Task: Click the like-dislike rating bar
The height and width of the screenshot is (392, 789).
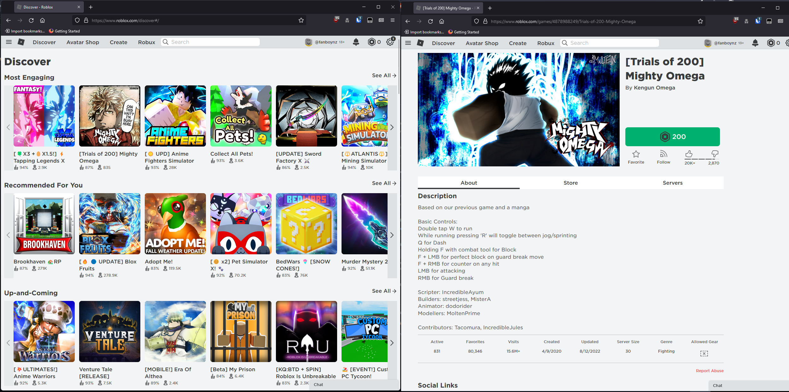Action: click(x=702, y=159)
